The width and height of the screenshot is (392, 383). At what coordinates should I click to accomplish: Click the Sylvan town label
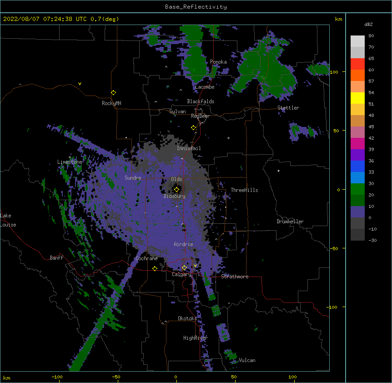click(x=177, y=111)
